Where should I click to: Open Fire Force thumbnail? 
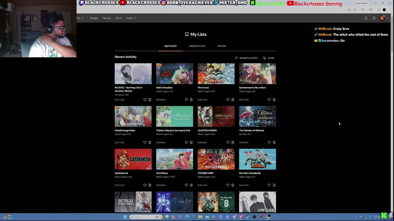tap(216, 74)
